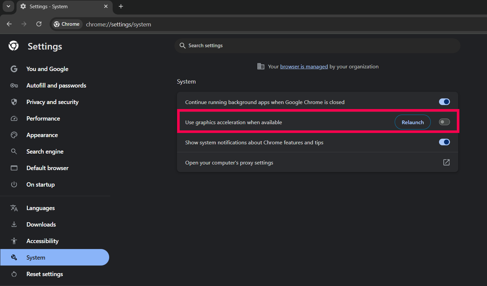The image size is (487, 286).
Task: Click the browser forward arrow
Action: click(24, 24)
